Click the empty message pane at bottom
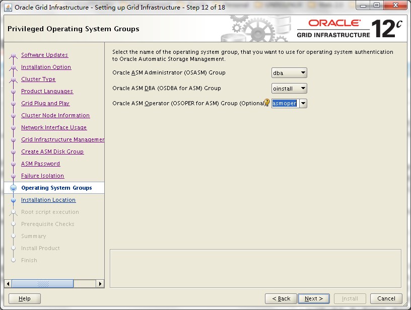The image size is (411, 310). point(255,268)
